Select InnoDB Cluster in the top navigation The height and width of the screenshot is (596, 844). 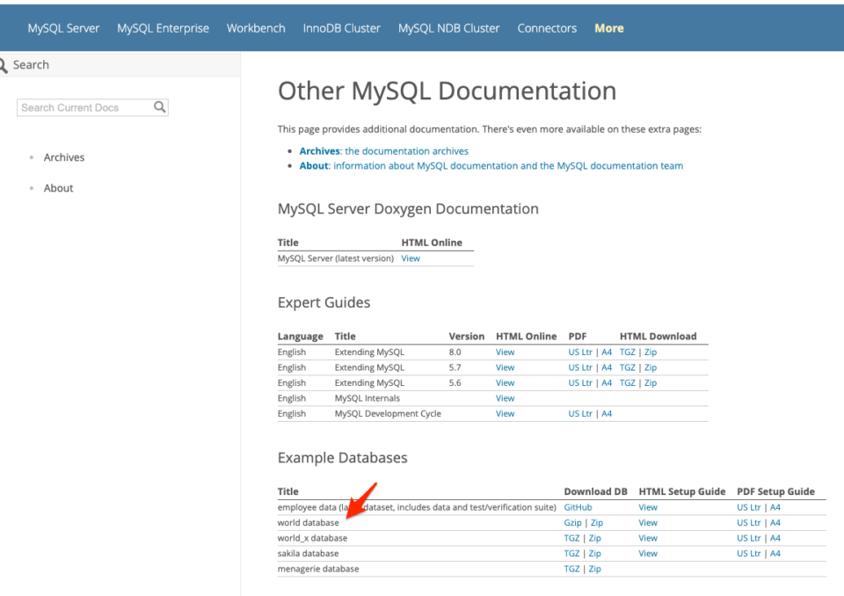pyautogui.click(x=341, y=28)
